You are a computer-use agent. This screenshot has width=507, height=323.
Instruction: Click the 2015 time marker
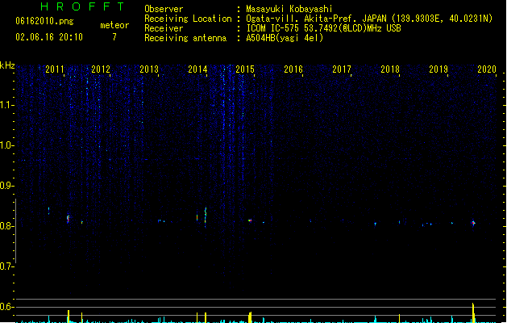pyautogui.click(x=245, y=69)
